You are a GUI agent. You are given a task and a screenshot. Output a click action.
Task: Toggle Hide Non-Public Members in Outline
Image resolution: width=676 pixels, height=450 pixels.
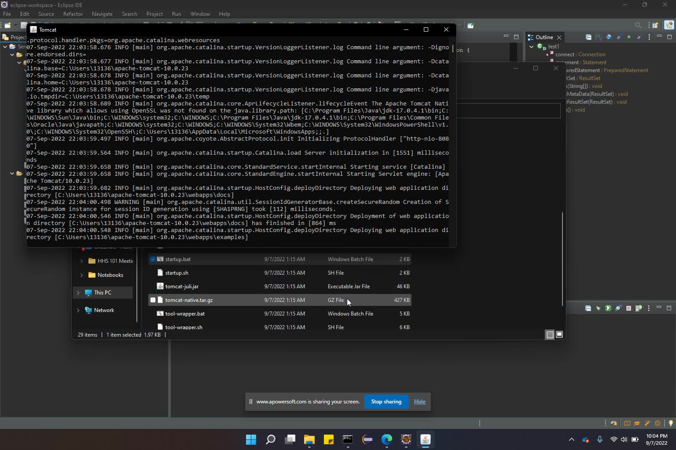(x=629, y=37)
